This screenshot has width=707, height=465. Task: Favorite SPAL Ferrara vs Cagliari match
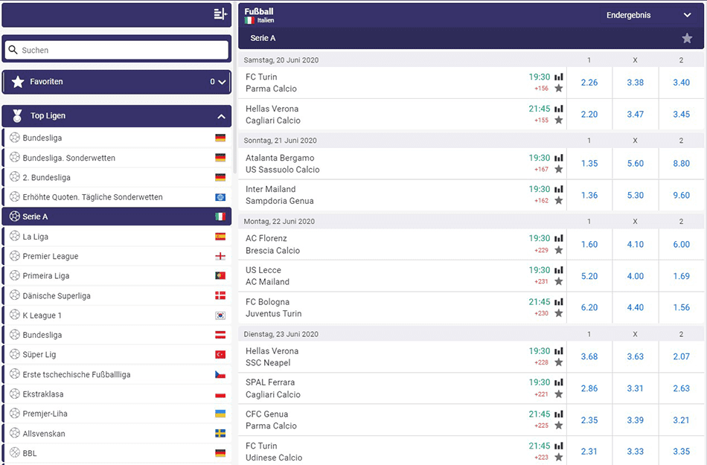559,394
